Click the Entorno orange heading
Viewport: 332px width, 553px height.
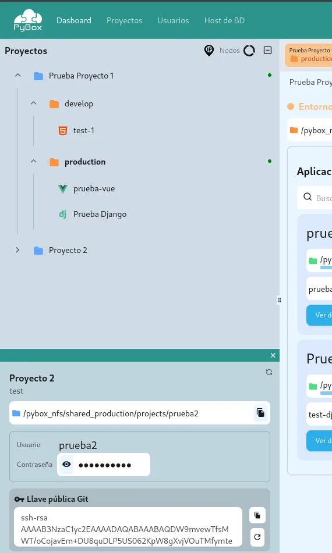pos(315,106)
